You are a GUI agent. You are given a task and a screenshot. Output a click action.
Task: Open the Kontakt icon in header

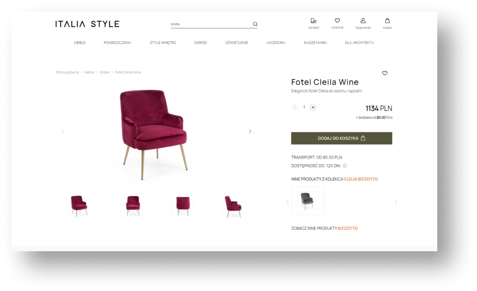(x=313, y=21)
